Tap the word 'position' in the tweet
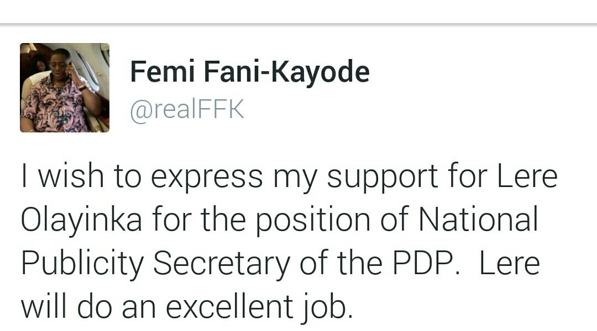The width and height of the screenshot is (597, 331). (x=312, y=221)
